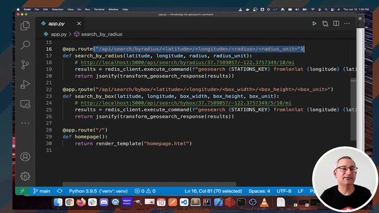Screen dimensions: 379x213
Task: Open the Source Control view
Action: 25,64
